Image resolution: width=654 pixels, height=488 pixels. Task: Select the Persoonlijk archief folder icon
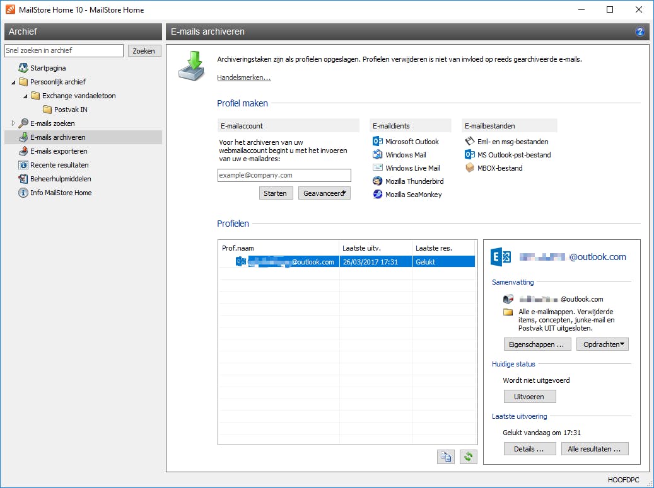coord(23,82)
